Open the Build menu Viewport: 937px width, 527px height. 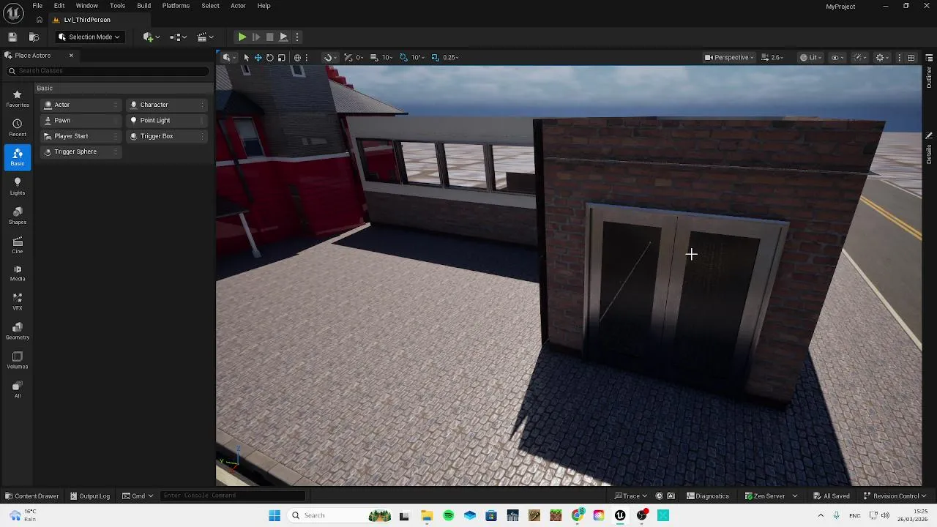coord(143,6)
